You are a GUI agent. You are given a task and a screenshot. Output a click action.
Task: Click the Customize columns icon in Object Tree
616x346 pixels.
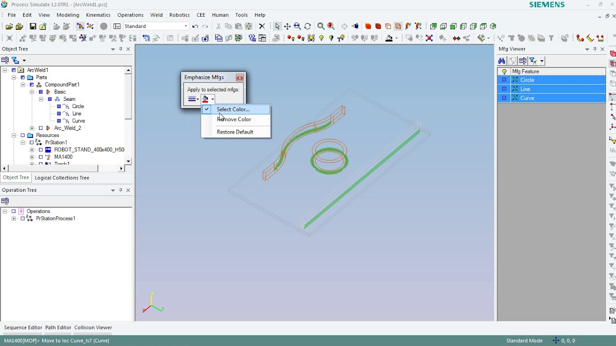pos(5,60)
